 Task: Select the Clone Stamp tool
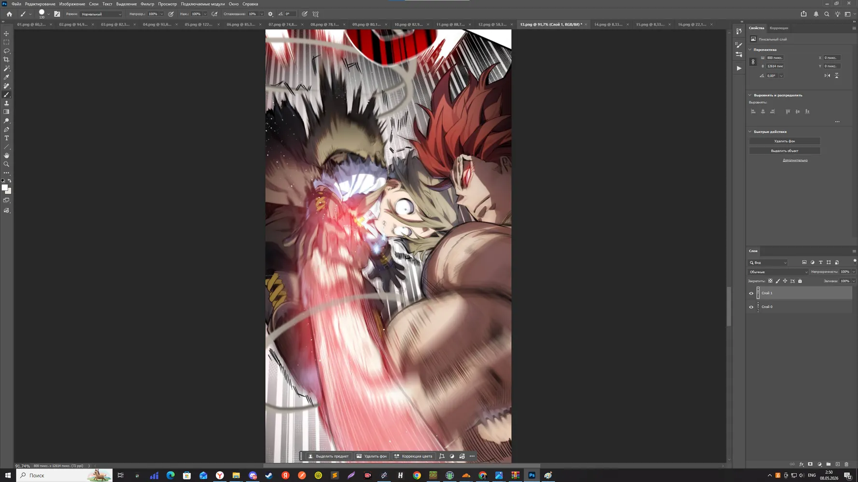click(7, 103)
